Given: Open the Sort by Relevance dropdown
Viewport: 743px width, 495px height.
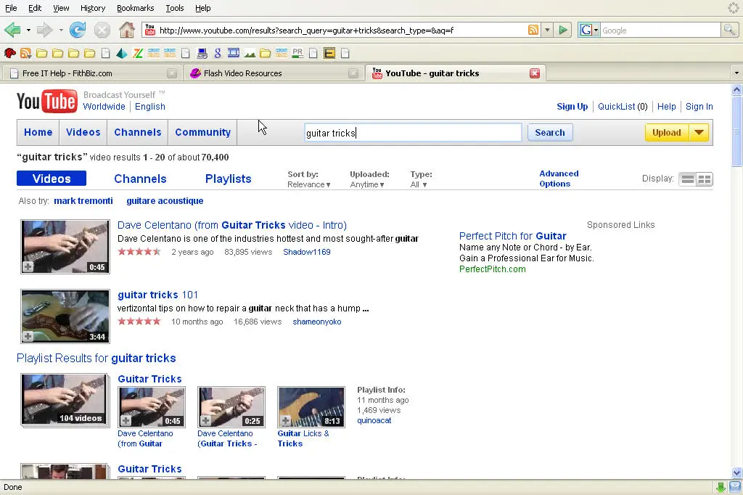Looking at the screenshot, I should [308, 184].
